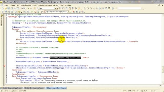
Task: Open the empty combo box dropdown arrow
Action: pos(142,8)
